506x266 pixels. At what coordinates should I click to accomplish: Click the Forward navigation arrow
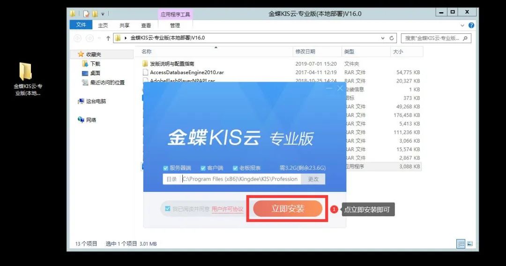89,38
